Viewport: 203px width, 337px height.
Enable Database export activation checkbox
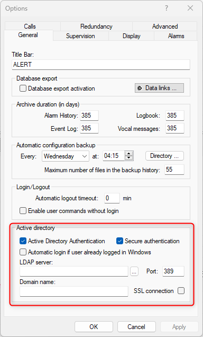[23, 88]
